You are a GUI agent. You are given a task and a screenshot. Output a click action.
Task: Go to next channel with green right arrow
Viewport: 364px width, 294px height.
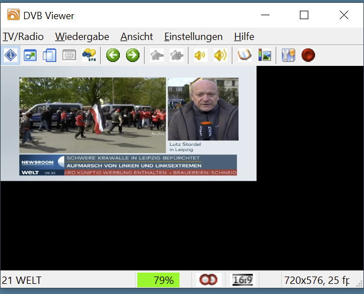click(x=132, y=55)
